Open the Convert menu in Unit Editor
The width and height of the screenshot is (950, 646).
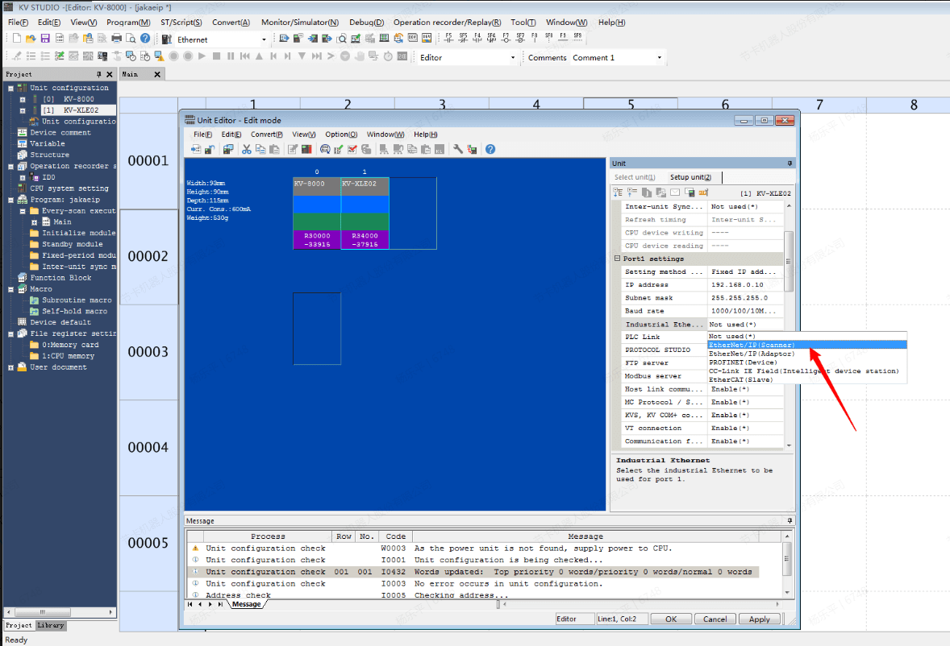click(x=265, y=135)
